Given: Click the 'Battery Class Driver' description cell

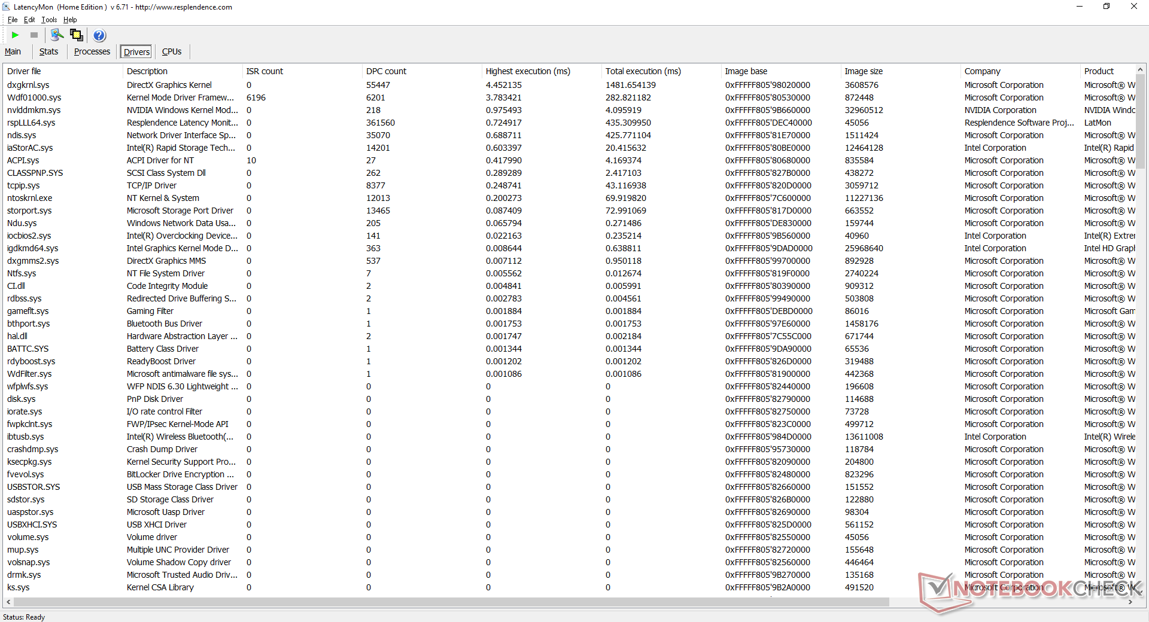Looking at the screenshot, I should [x=163, y=349].
